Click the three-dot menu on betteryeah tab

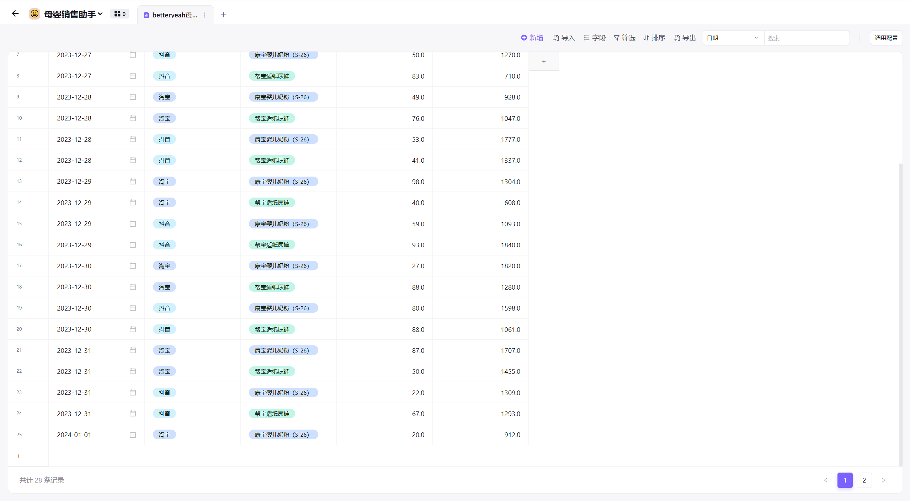204,15
